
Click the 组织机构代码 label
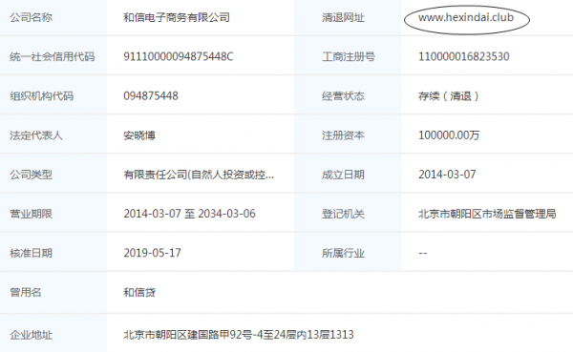(x=42, y=96)
